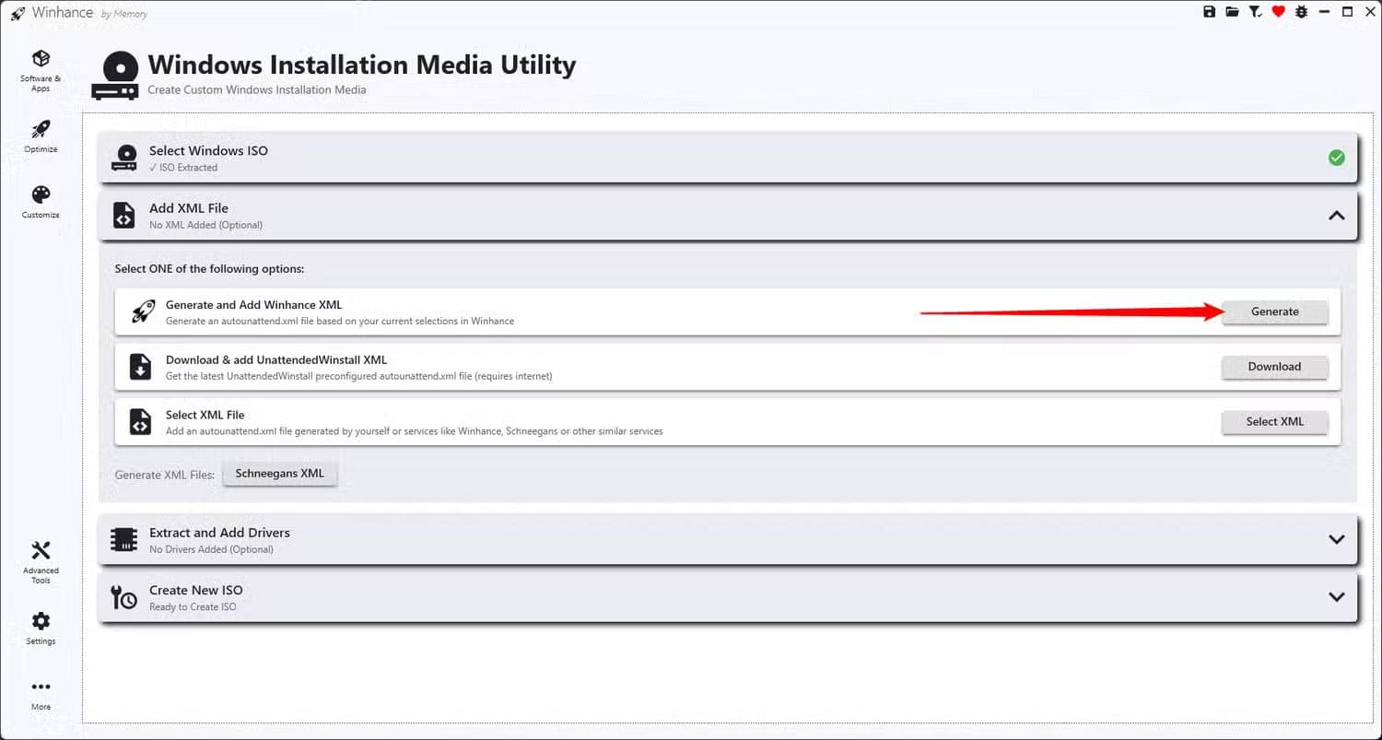Click the green checkmark on Select Windows ISO
This screenshot has height=740, width=1382.
[1337, 158]
